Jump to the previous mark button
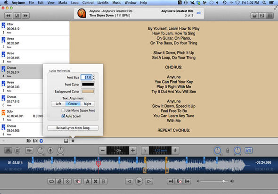278x194 pixels. tap(171, 181)
